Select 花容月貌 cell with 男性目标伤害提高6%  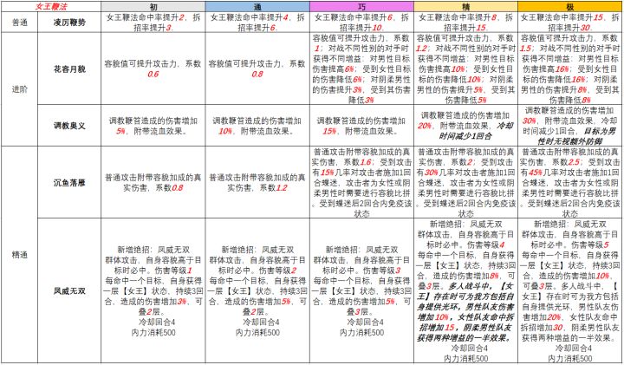point(361,68)
